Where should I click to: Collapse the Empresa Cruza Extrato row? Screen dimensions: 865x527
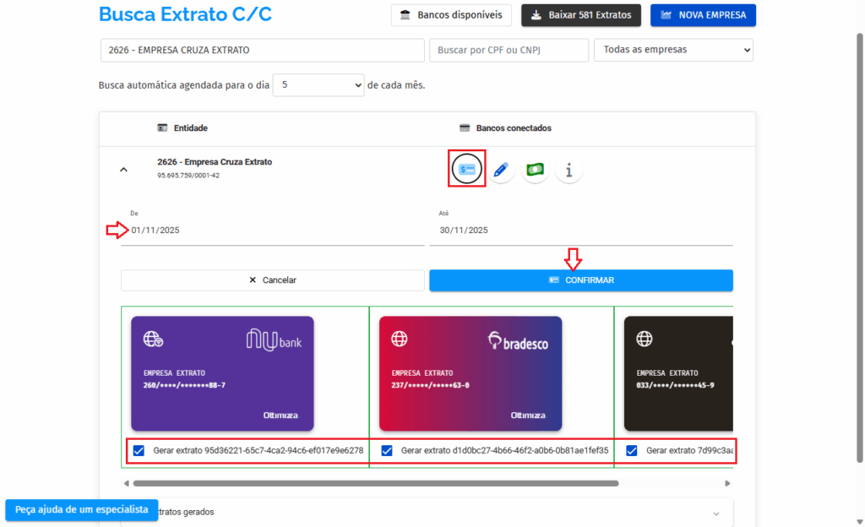123,170
